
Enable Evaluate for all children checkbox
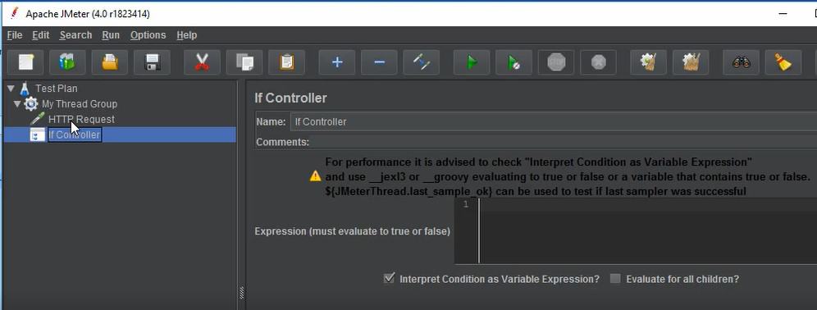tap(615, 279)
